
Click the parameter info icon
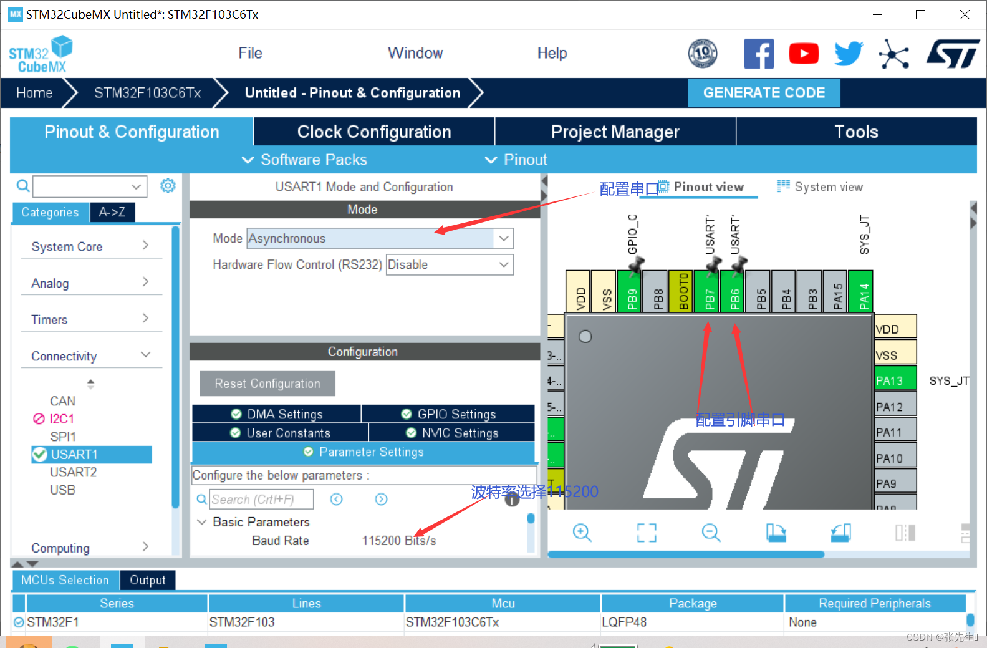512,499
